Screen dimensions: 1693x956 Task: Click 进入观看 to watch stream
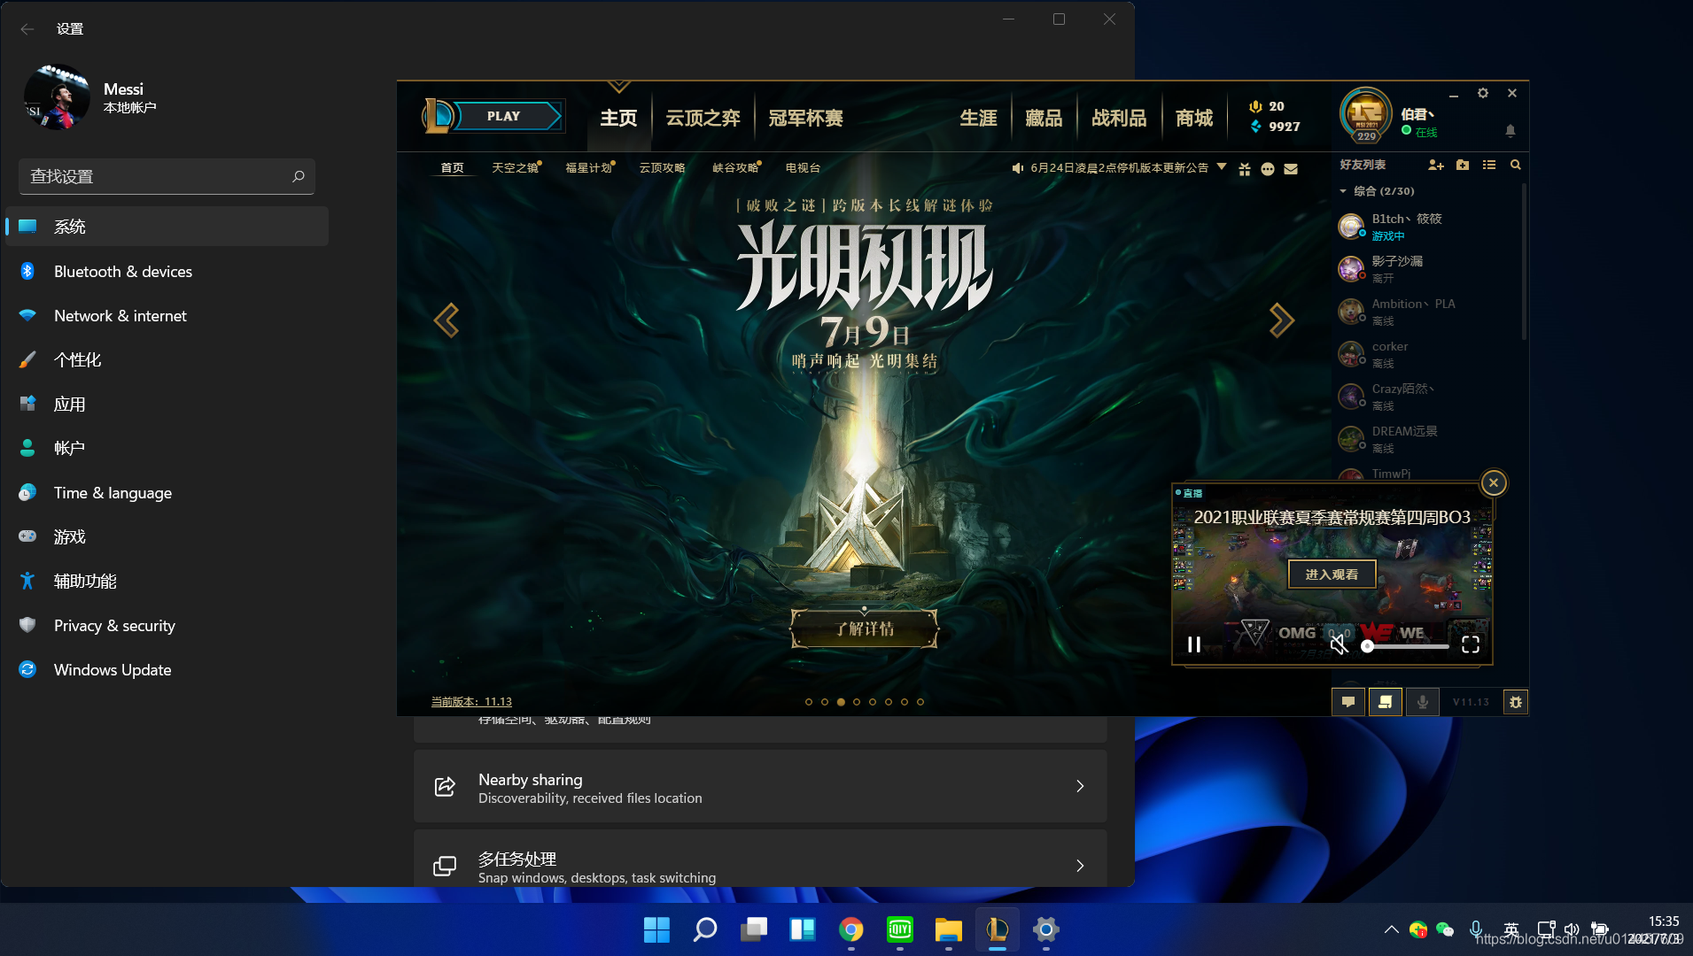click(1332, 574)
